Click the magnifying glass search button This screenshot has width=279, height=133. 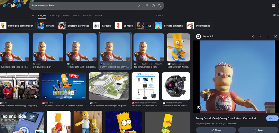[x=159, y=6]
